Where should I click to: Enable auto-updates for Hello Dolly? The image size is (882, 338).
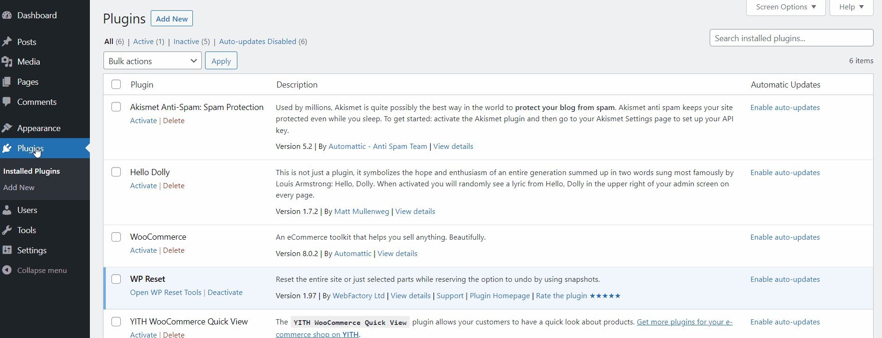(x=785, y=173)
